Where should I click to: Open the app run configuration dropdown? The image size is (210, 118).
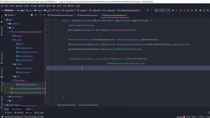tap(162, 10)
